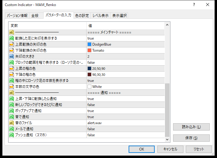The image size is (217, 158).
Task: Click the キャンセル button
Action: [170, 149]
